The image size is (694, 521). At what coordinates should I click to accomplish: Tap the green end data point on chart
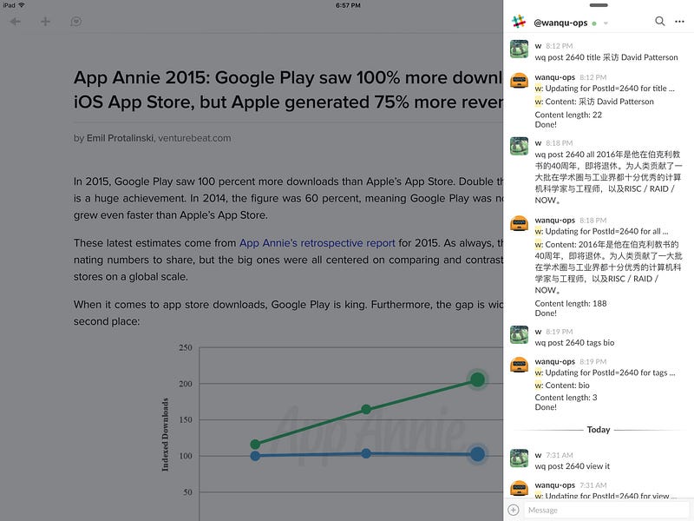click(477, 379)
